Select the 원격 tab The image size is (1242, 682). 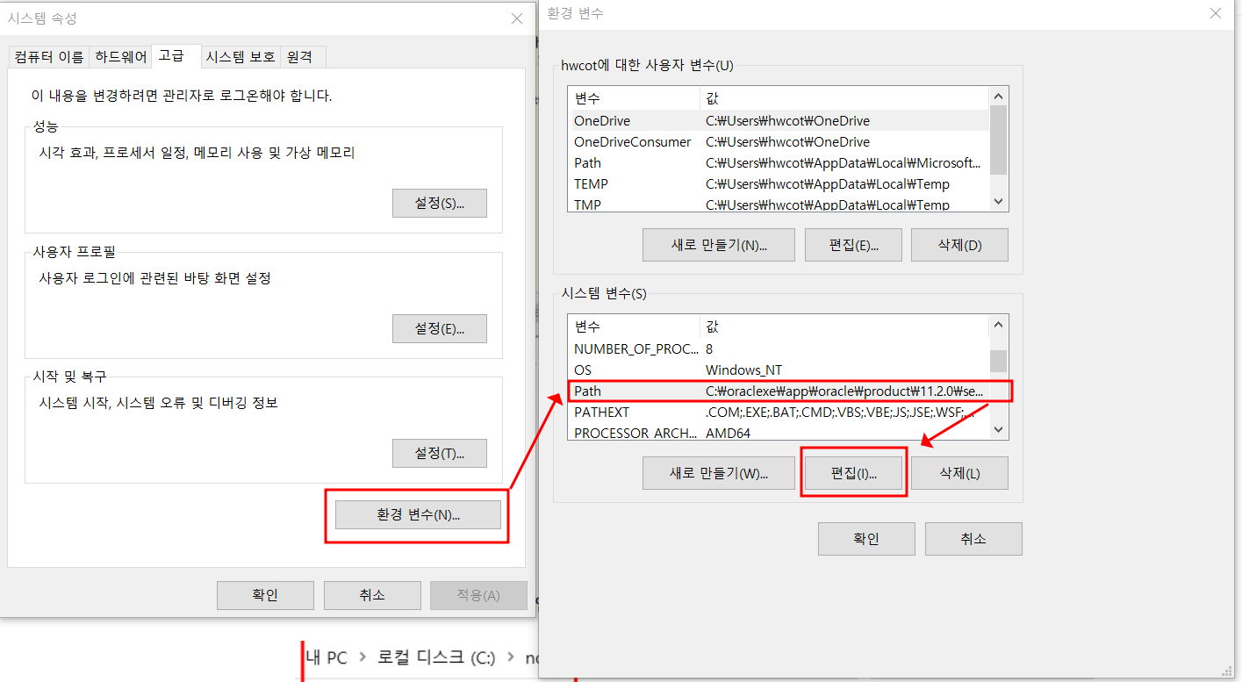pos(300,55)
